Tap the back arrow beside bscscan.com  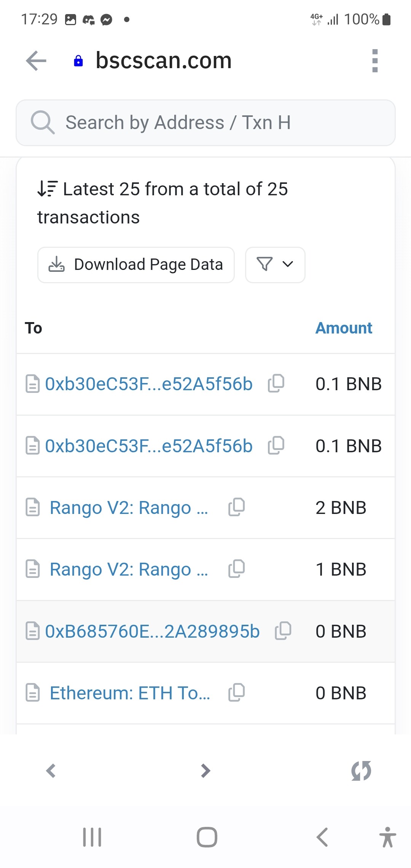point(36,61)
